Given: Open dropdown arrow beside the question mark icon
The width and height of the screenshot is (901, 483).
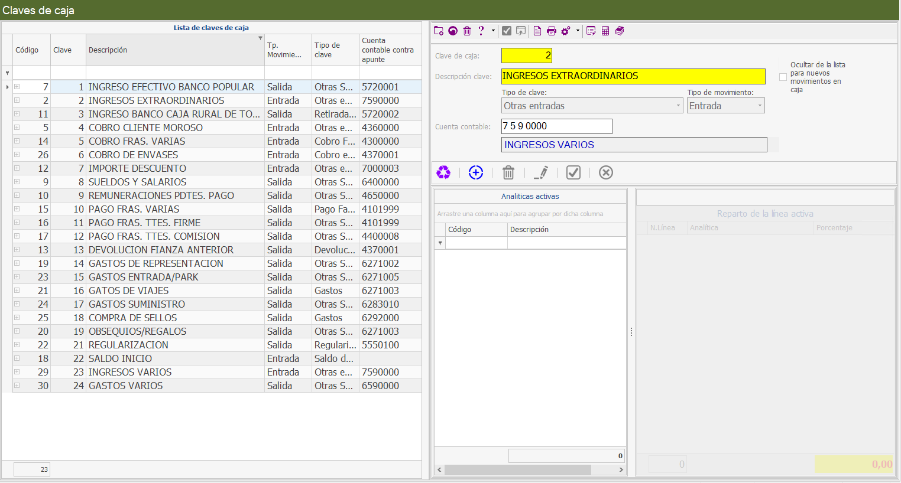Looking at the screenshot, I should click(x=493, y=31).
